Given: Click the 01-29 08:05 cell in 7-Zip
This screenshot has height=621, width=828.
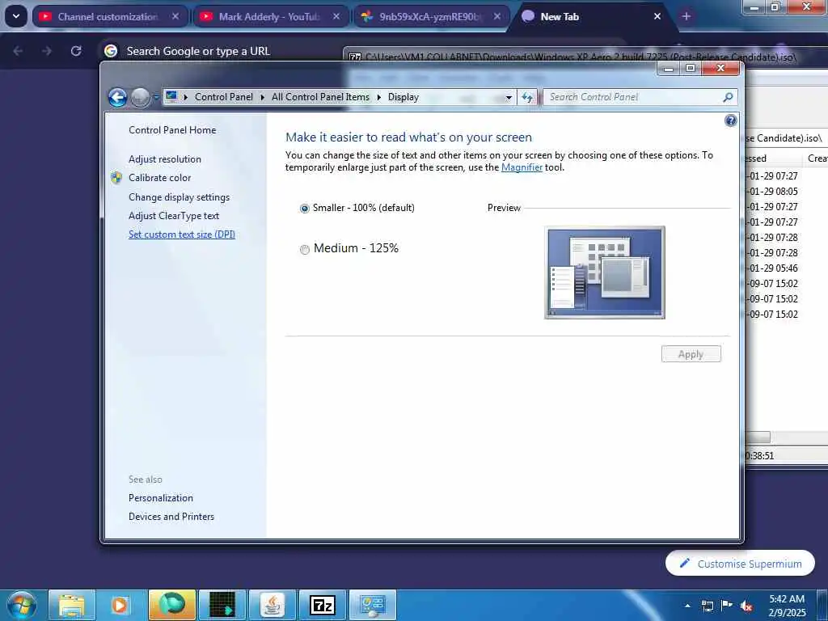Looking at the screenshot, I should point(773,191).
